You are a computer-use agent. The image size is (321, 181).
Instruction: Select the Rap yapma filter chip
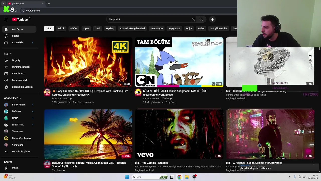coord(174,29)
